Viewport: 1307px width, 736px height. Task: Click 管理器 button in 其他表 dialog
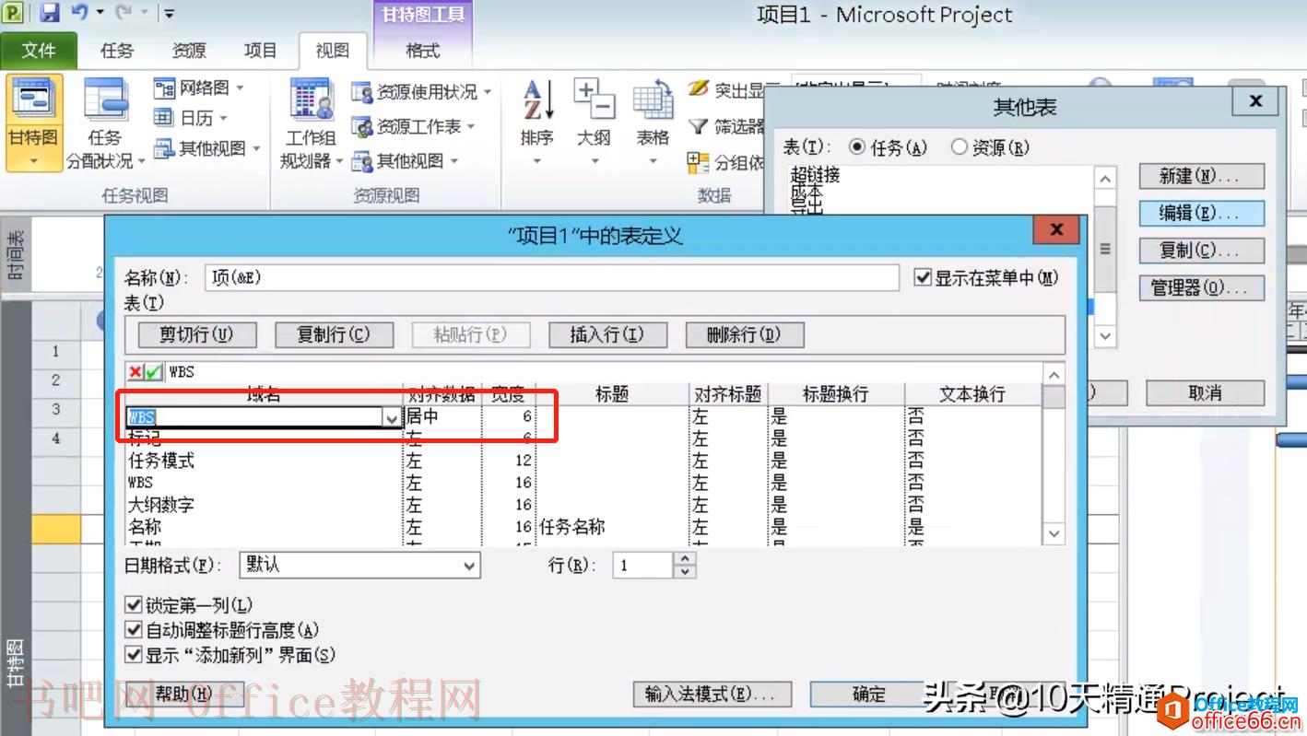click(1201, 287)
